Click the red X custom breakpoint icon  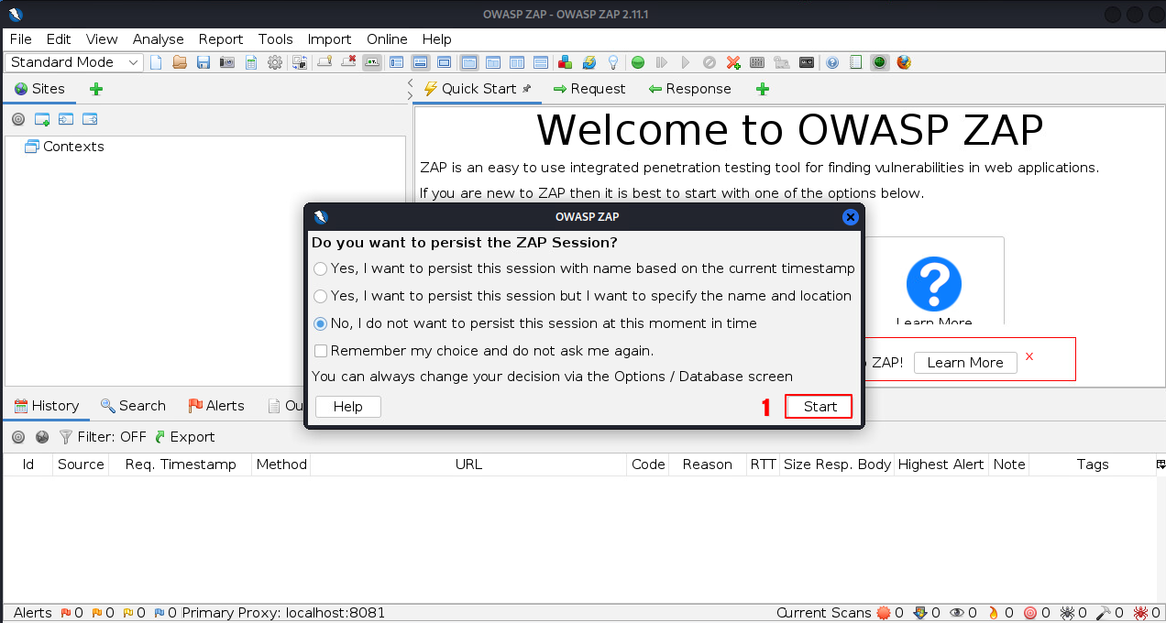pyautogui.click(x=733, y=62)
